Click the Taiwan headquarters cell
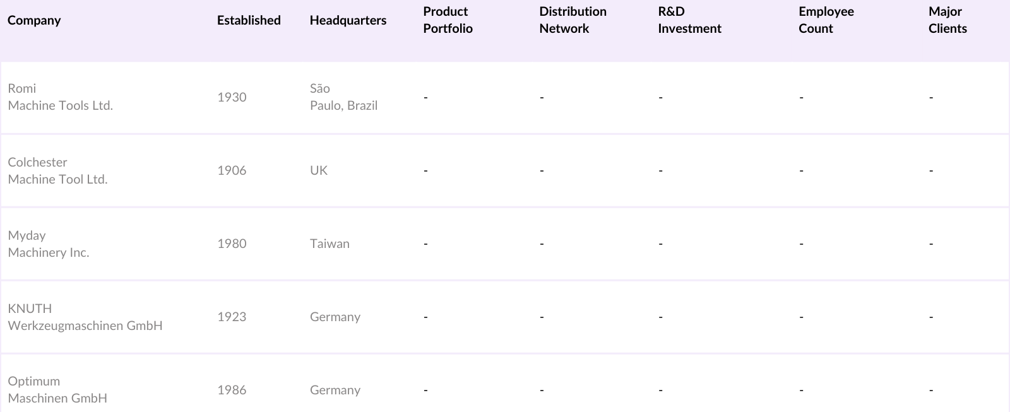Screen dimensions: 1010x412 (x=330, y=244)
